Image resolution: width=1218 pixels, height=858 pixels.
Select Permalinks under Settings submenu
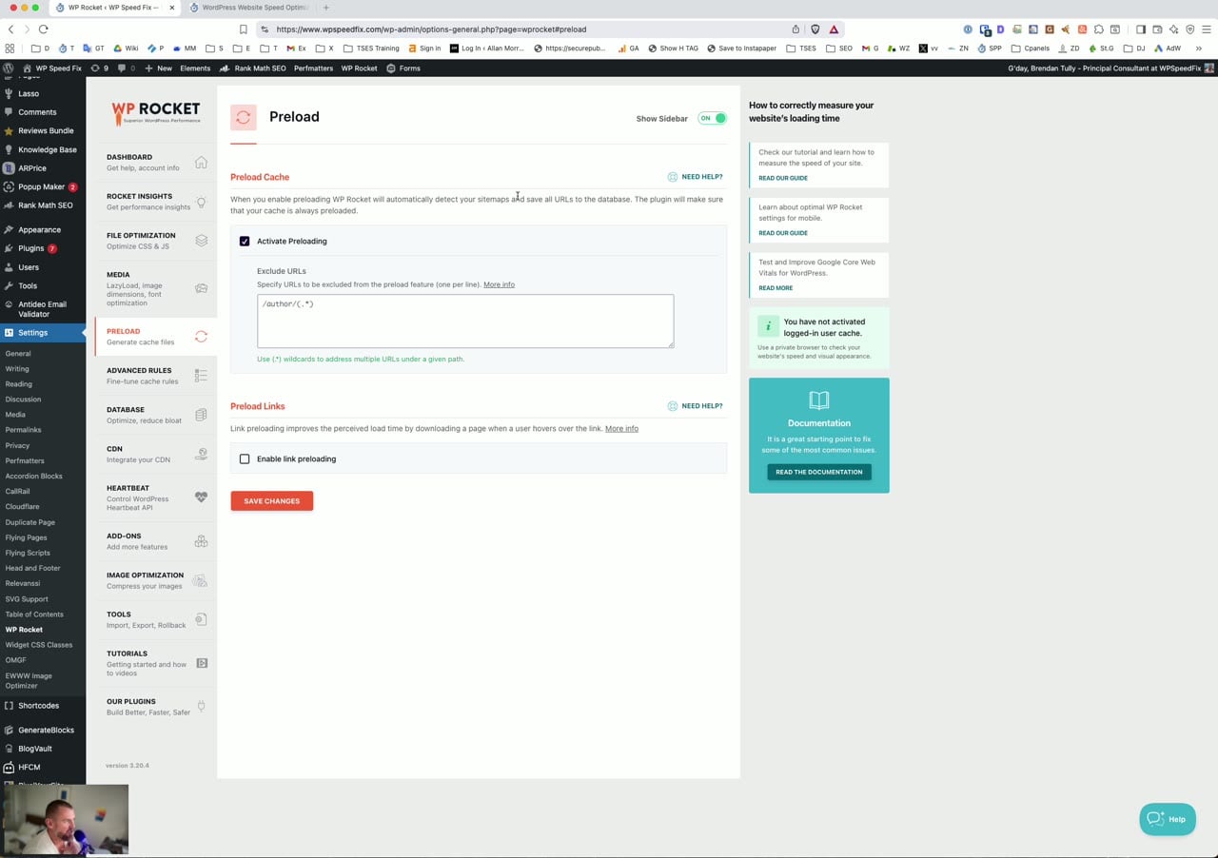pos(23,430)
